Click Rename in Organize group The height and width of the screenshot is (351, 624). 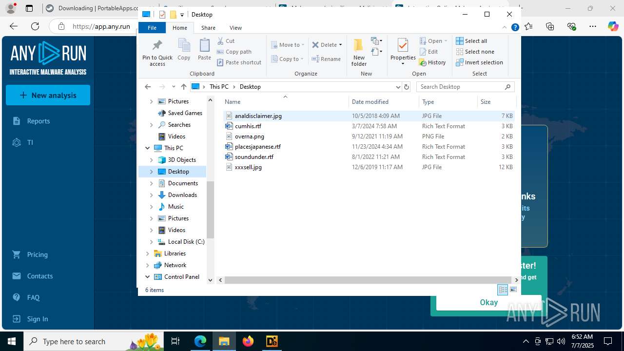tap(326, 59)
